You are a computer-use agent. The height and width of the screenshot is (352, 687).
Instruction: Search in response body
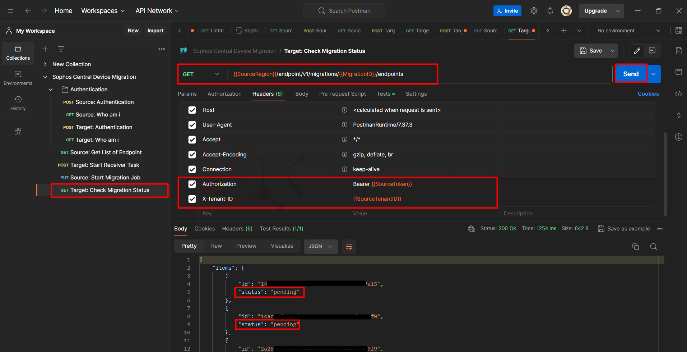tap(654, 246)
